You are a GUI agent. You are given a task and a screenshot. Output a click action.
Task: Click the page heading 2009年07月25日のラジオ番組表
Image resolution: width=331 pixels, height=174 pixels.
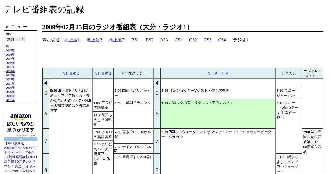117,27
